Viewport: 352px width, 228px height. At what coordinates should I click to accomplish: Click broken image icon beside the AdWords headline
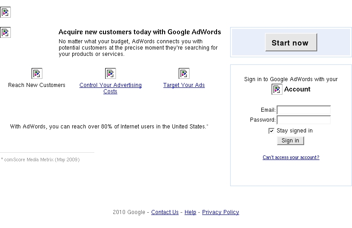5,32
